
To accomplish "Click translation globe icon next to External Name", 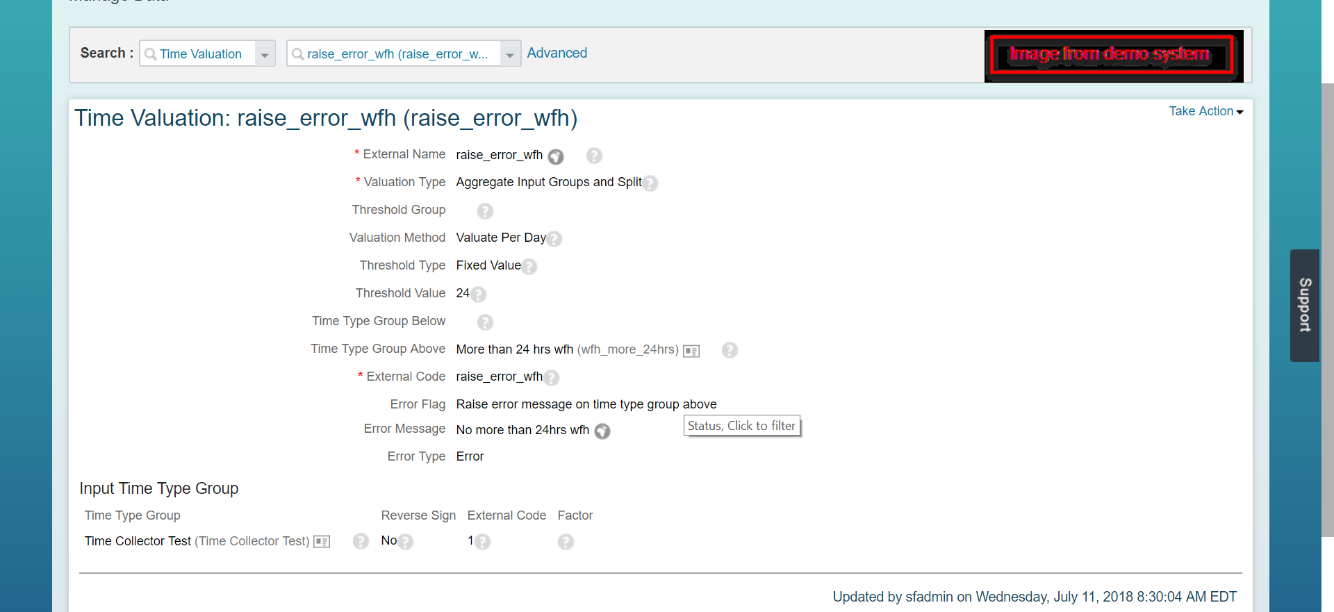I will point(556,156).
